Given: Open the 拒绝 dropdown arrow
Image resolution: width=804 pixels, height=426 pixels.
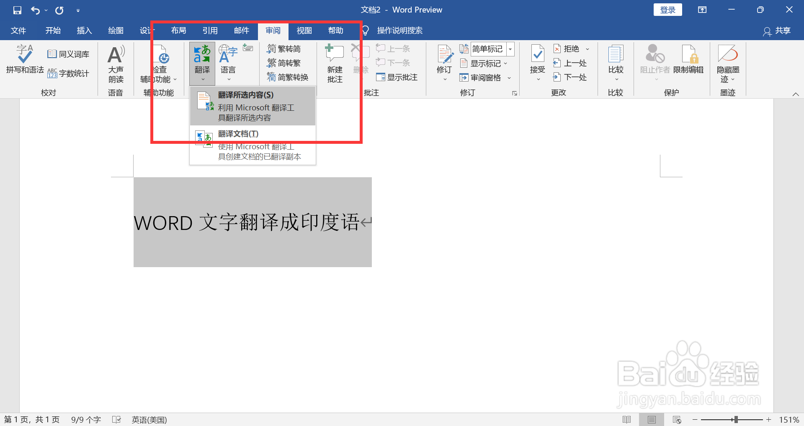Looking at the screenshot, I should (588, 49).
